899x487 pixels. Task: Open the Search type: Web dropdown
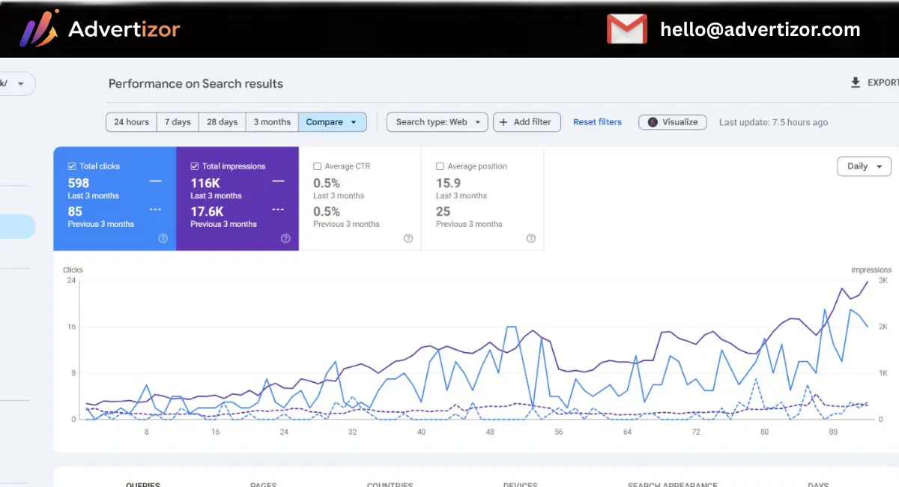coord(437,121)
